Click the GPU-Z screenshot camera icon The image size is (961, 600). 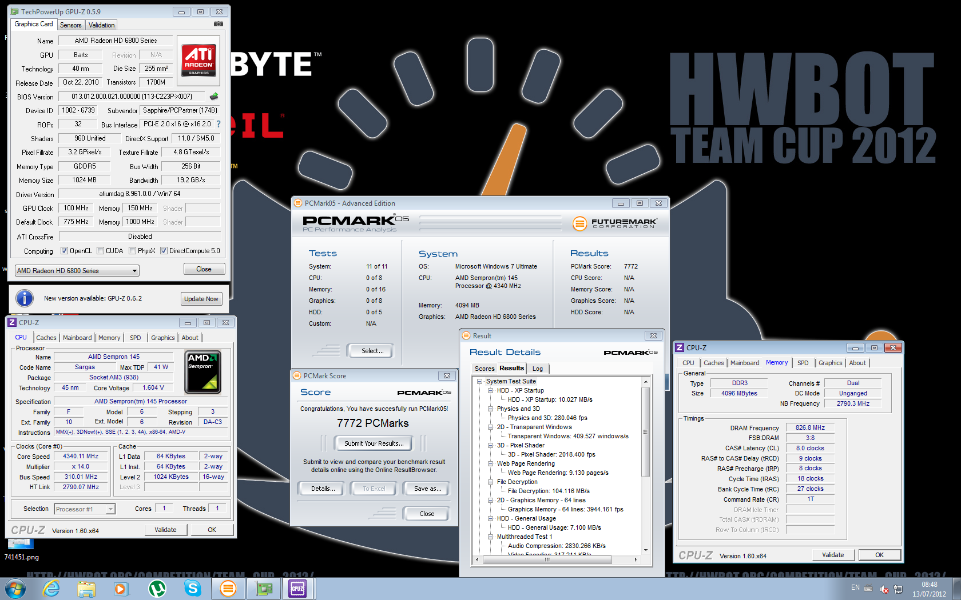click(x=219, y=24)
